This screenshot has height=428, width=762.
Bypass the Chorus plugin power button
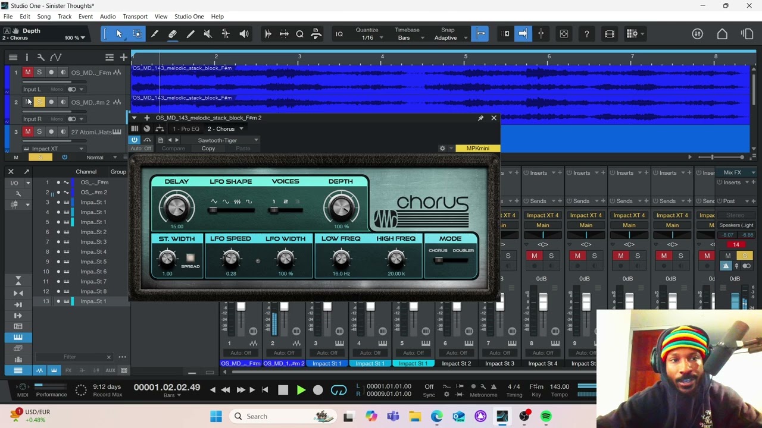(135, 140)
